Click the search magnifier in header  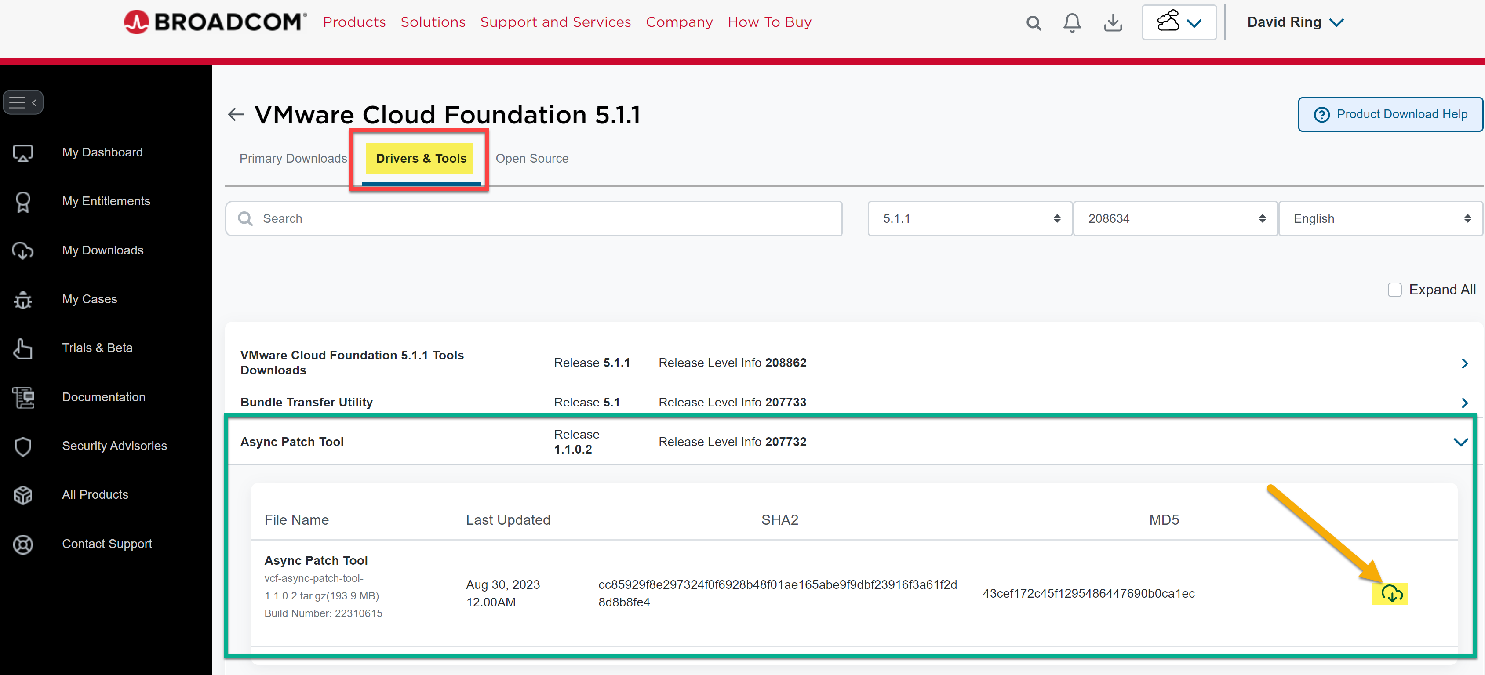pos(1034,23)
